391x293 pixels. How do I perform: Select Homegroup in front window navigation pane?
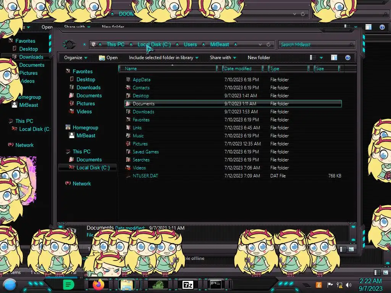(85, 127)
